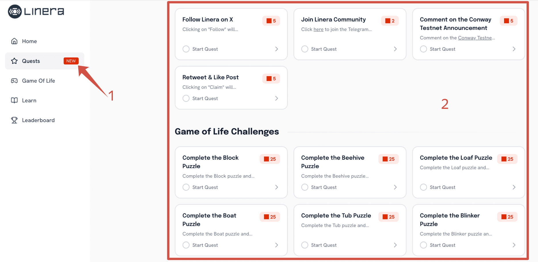Click the 2-point badge on Join Linera Community

pyautogui.click(x=390, y=20)
